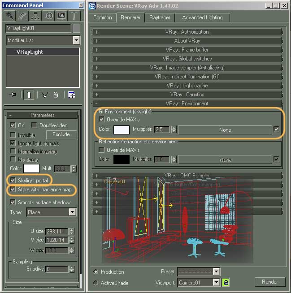The image size is (291, 293).
Task: Collapse VRay:: Environment rollout
Action: pyautogui.click(x=187, y=103)
